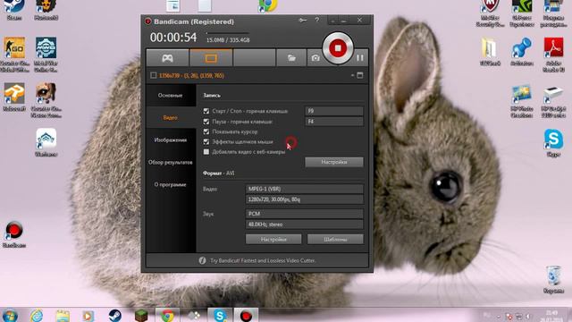Toggle the checkbox beside the capture area dimensions
The image size is (572, 322).
[154, 75]
